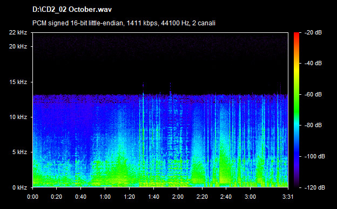Image resolution: width=337 pixels, height=209 pixels.
Task: Click the 0:00 time axis label
Action: (32, 197)
